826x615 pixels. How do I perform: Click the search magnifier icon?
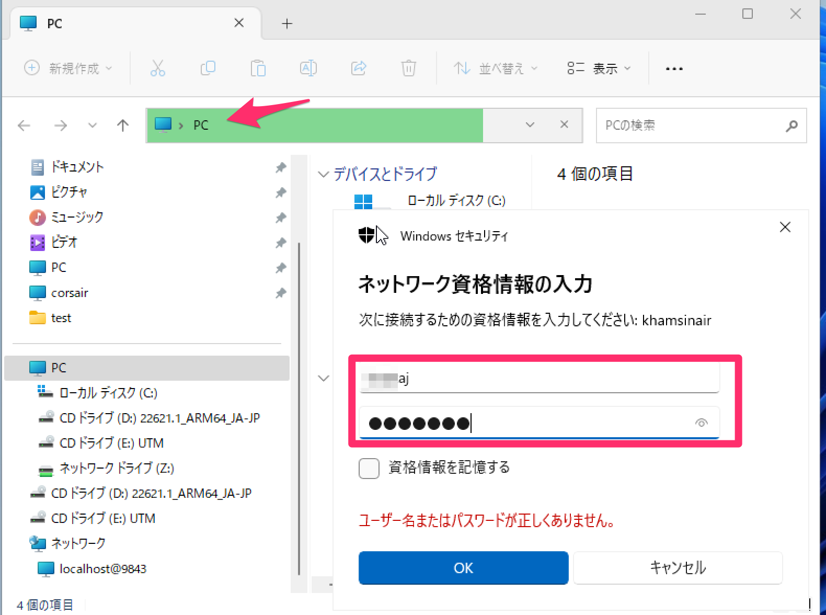pyautogui.click(x=792, y=126)
